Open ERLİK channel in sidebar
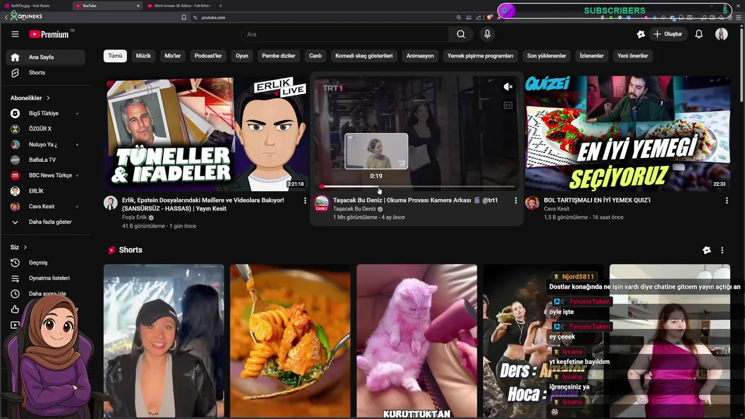 pos(45,191)
